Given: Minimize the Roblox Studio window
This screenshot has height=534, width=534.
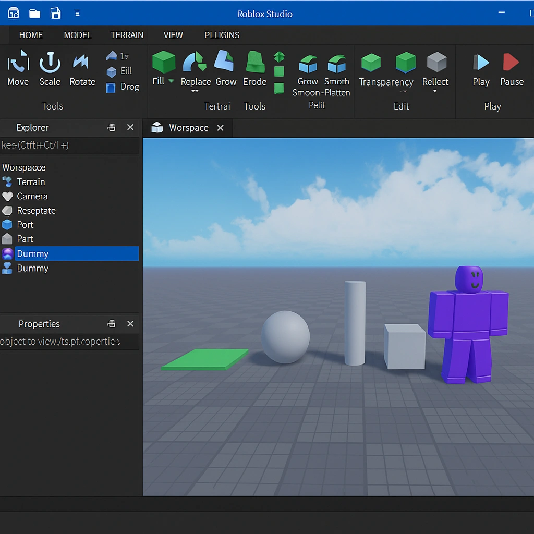Looking at the screenshot, I should coord(501,13).
